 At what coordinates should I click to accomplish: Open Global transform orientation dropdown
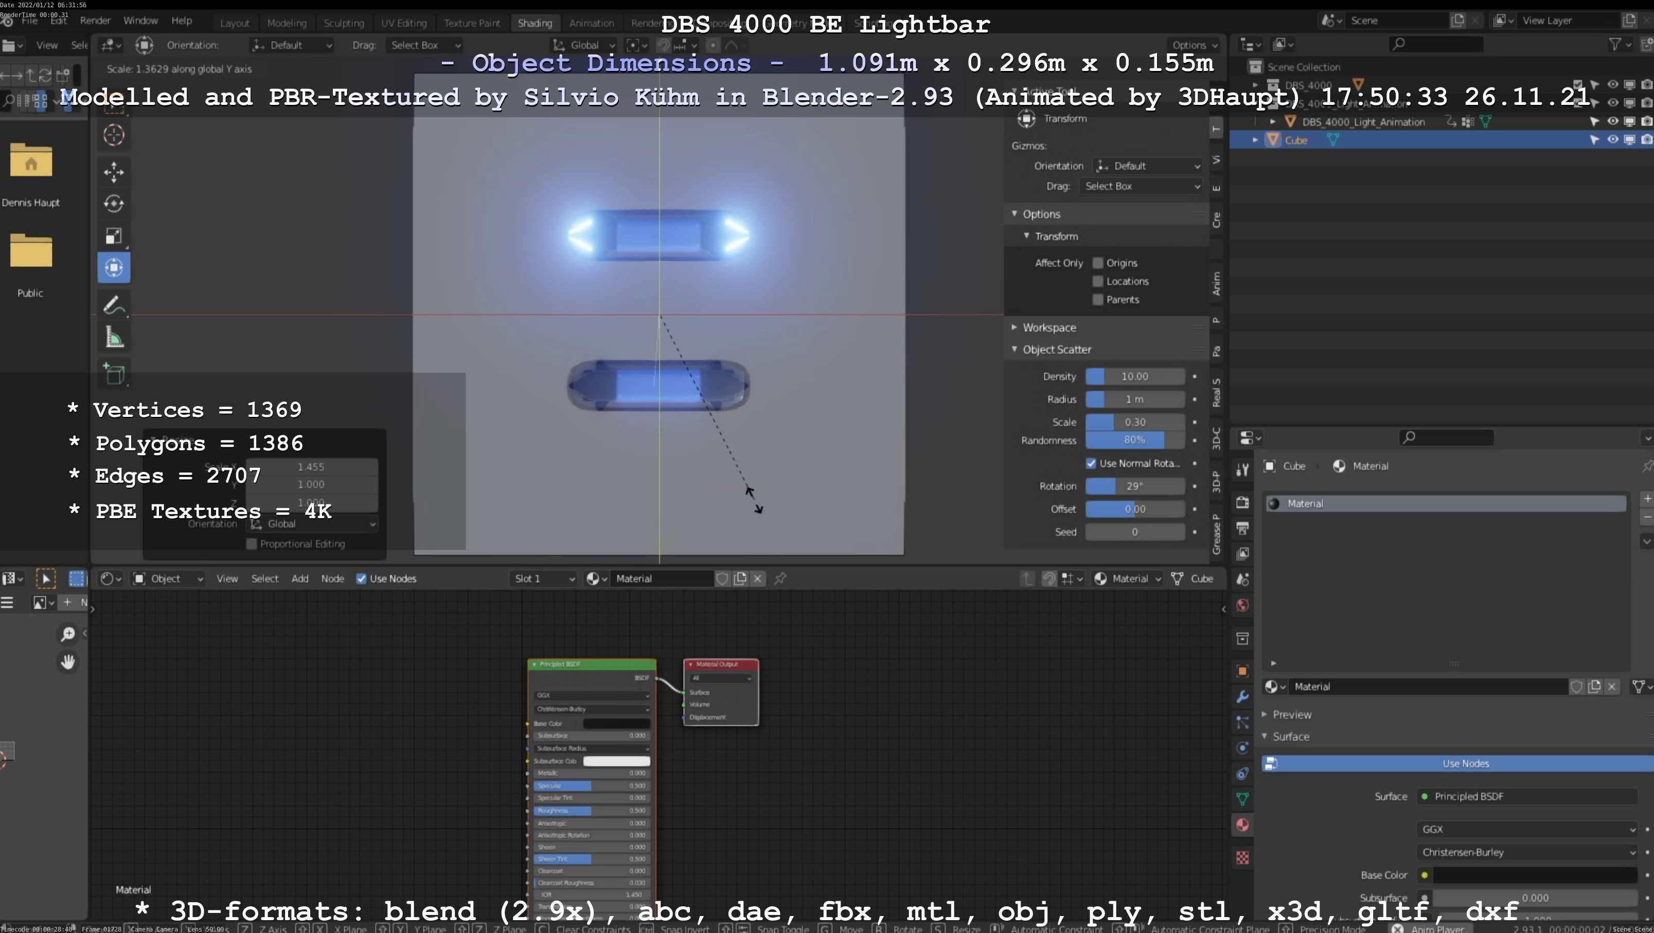click(x=584, y=45)
